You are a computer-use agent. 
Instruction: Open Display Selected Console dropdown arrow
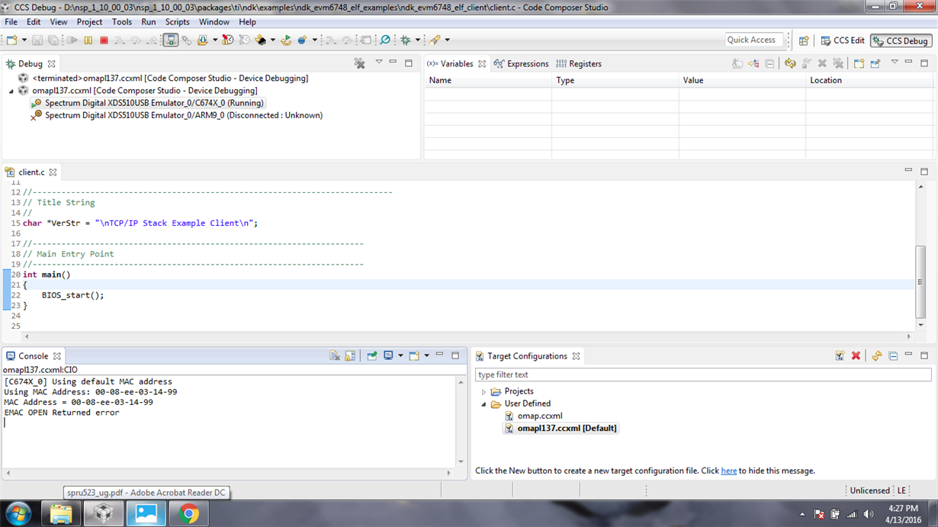coord(400,355)
